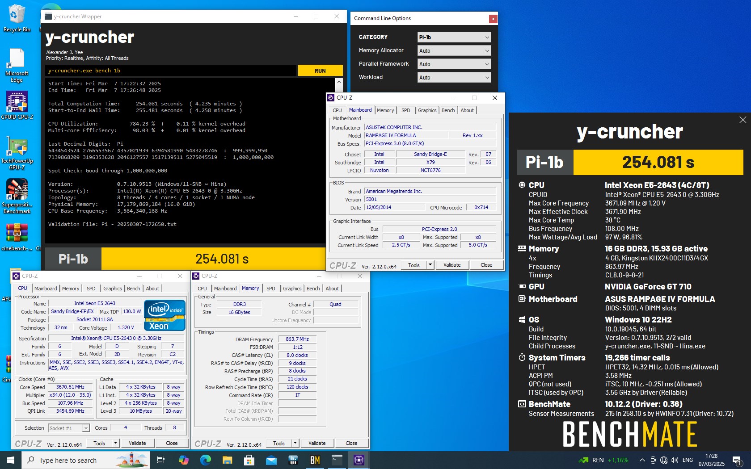This screenshot has width=751, height=469.
Task: Click the ENG language indicator
Action: click(688, 460)
